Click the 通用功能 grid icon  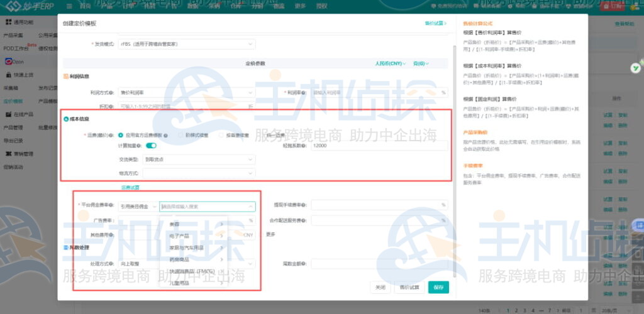tap(9, 22)
